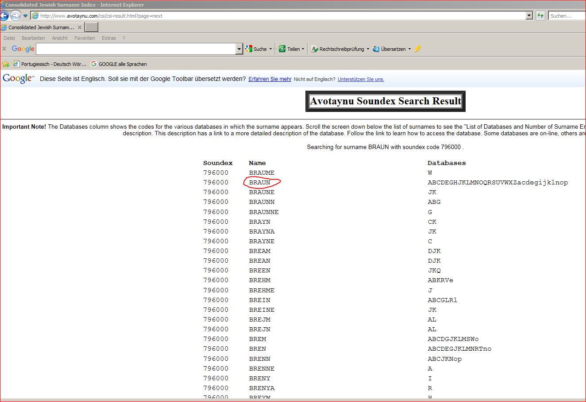The image size is (586, 402).
Task: Click the circled name BRAUN
Action: pos(260,182)
